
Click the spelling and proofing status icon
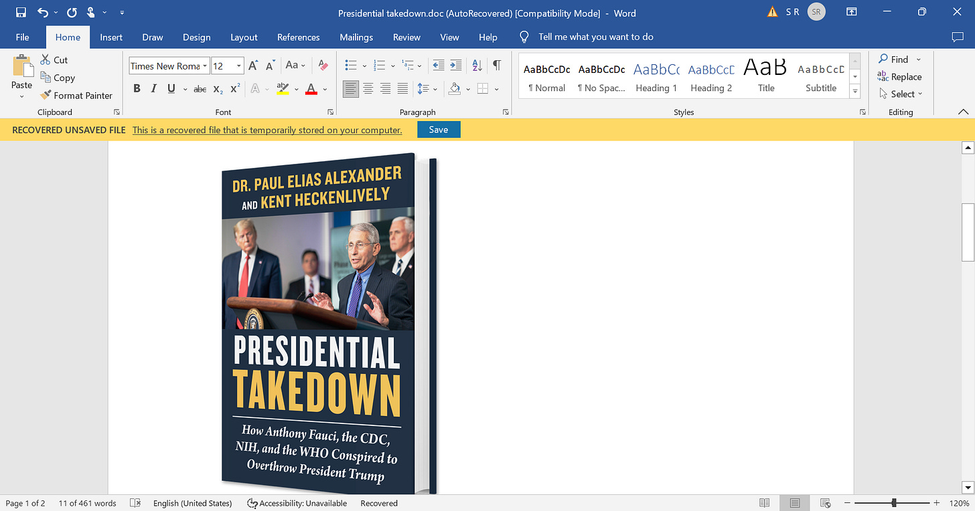coord(135,503)
